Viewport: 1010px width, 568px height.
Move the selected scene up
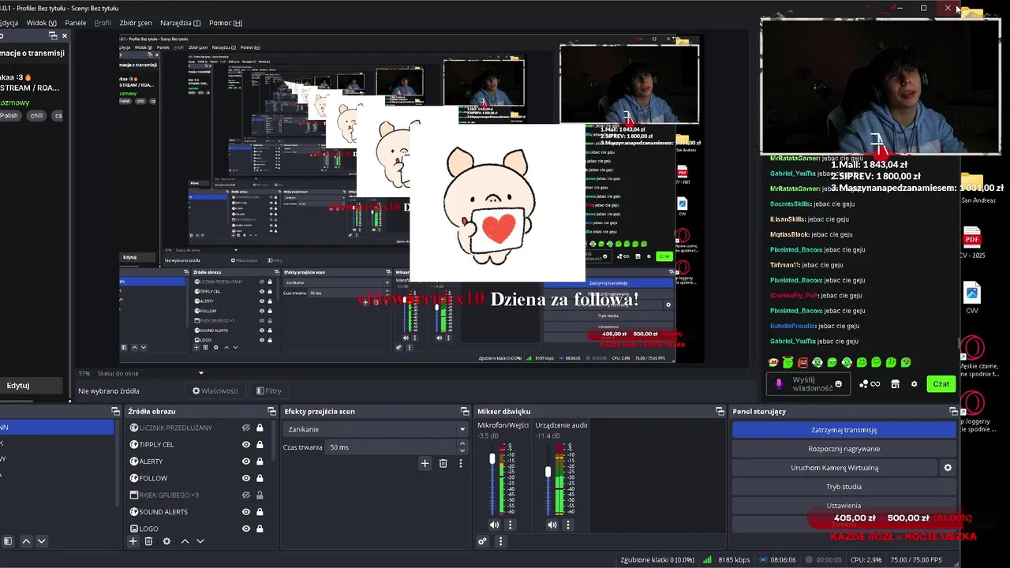tap(26, 541)
